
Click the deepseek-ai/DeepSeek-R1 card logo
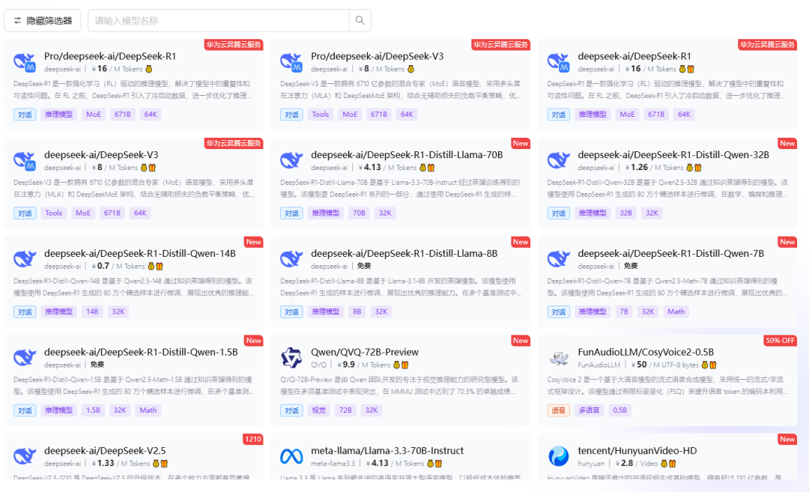(558, 61)
